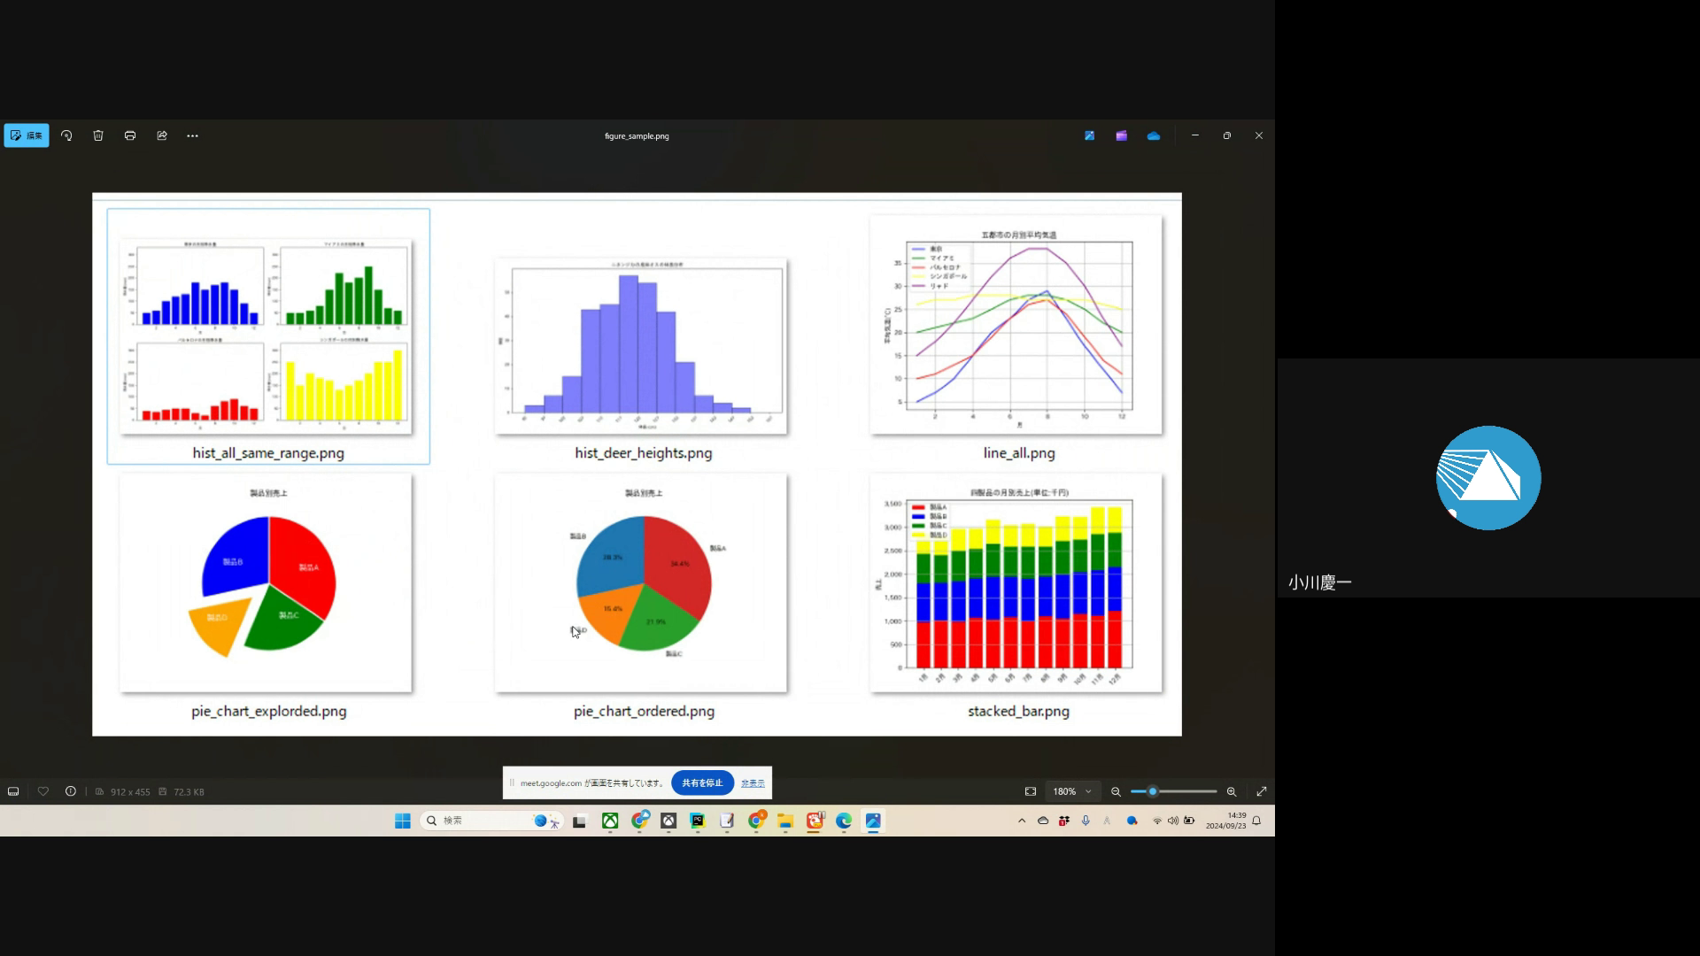Click the Edit (編集) button
The height and width of the screenshot is (956, 1700).
pyautogui.click(x=27, y=135)
